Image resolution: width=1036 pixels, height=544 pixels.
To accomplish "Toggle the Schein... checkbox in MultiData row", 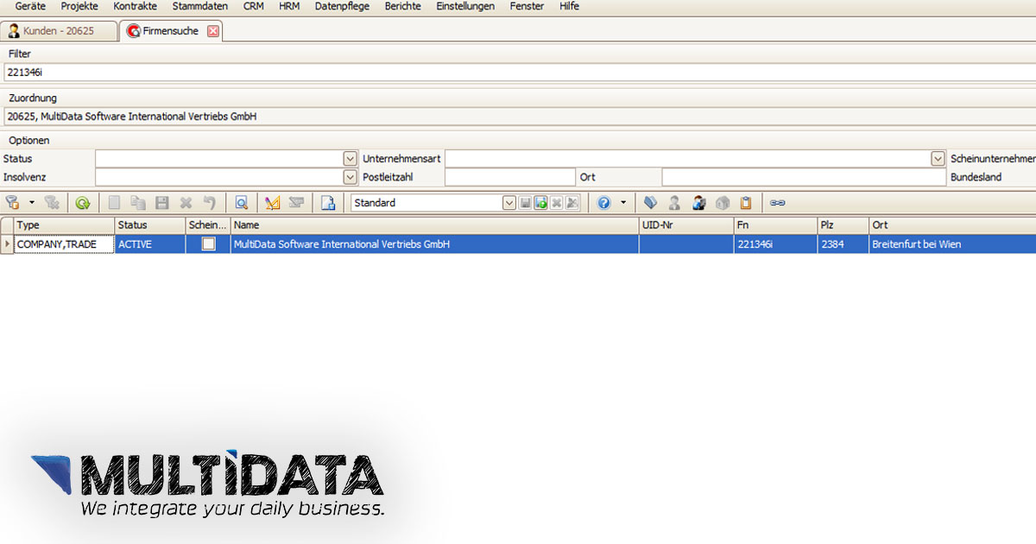I will (x=208, y=244).
